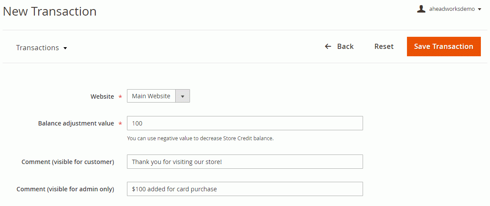Click the red asterisk next to Website
Viewport: 490px width, 206px height.
click(x=120, y=97)
